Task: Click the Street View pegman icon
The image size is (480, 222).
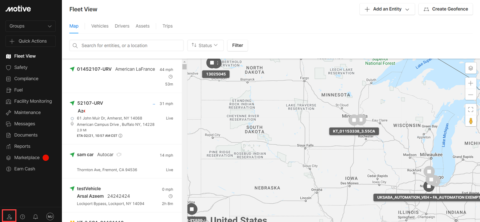Action: [x=471, y=121]
